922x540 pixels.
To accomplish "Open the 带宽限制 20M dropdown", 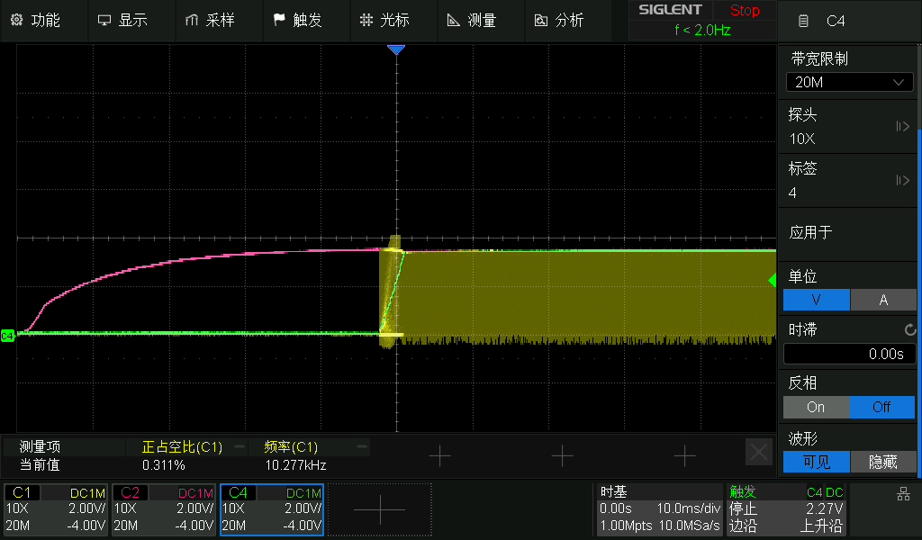I will pos(849,82).
